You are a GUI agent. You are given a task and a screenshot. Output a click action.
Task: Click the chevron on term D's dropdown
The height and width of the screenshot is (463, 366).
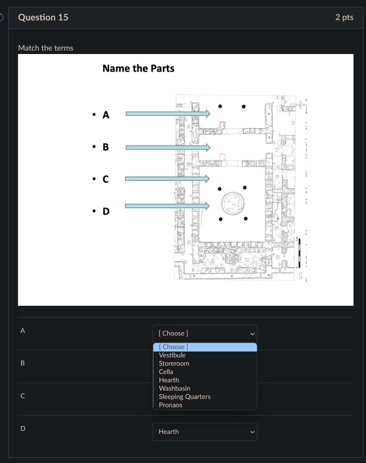252,432
